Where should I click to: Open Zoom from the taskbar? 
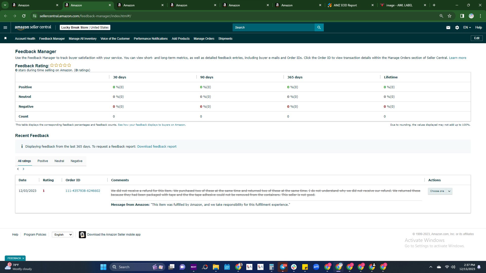click(x=316, y=267)
